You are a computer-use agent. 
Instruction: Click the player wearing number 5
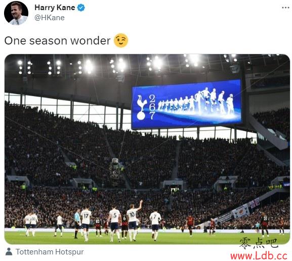click(x=114, y=224)
